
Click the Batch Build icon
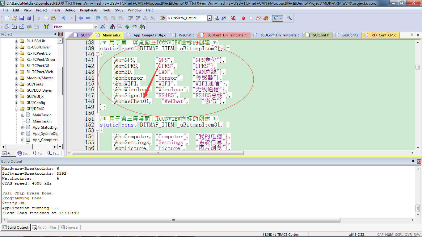pos(29,27)
